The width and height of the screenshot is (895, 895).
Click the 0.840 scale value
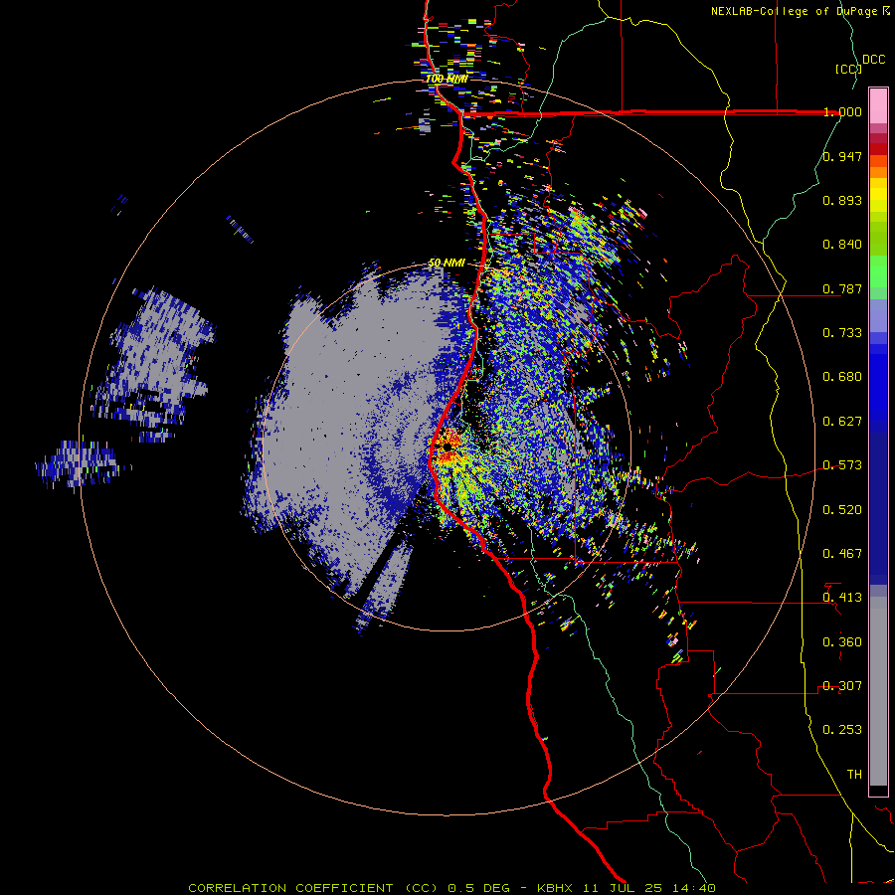842,245
